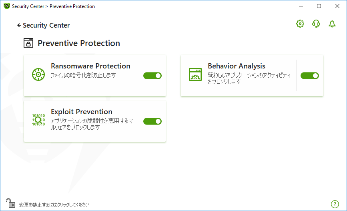The image size is (347, 211).
Task: Disable the Ransomware Protection toggle
Action: point(152,76)
